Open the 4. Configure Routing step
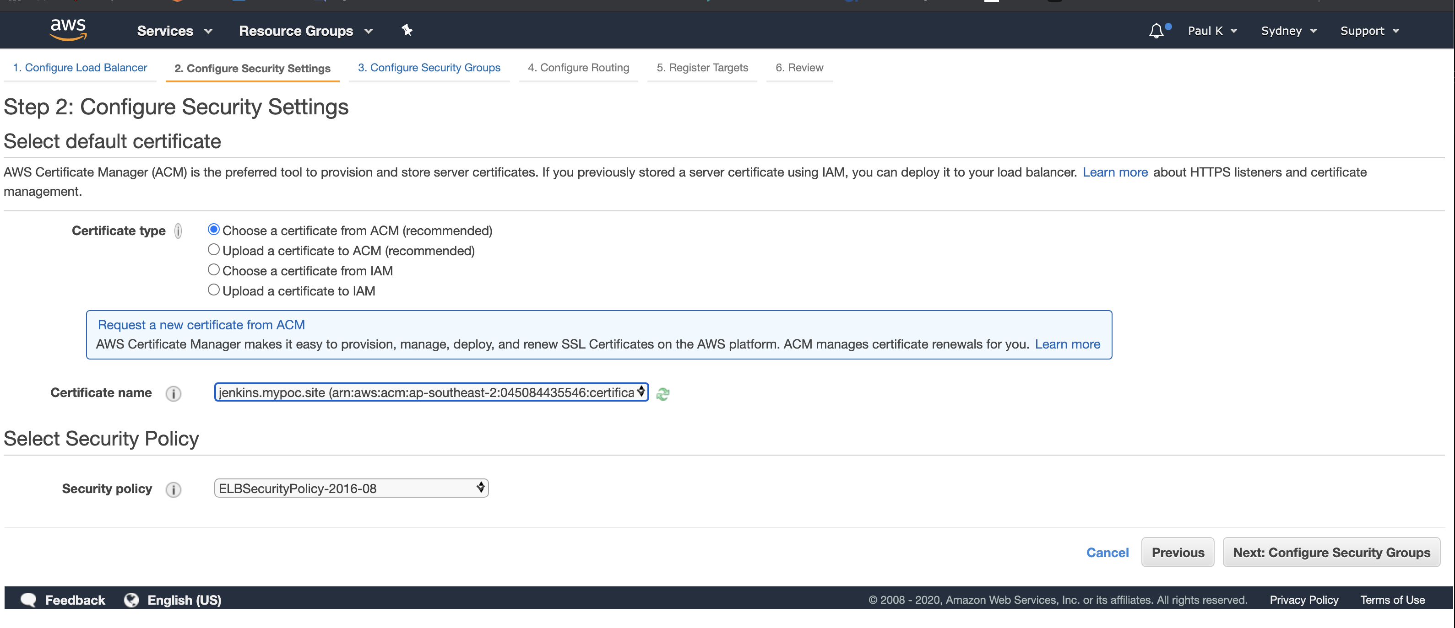 [x=578, y=68]
